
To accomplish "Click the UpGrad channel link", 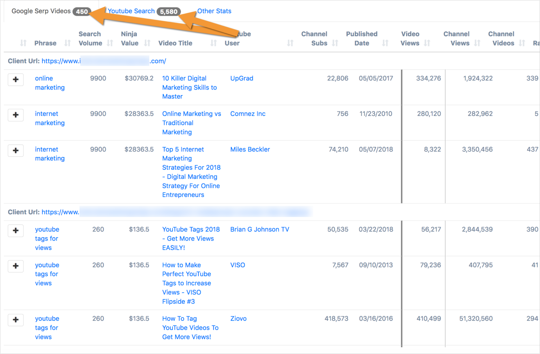I will coord(242,78).
